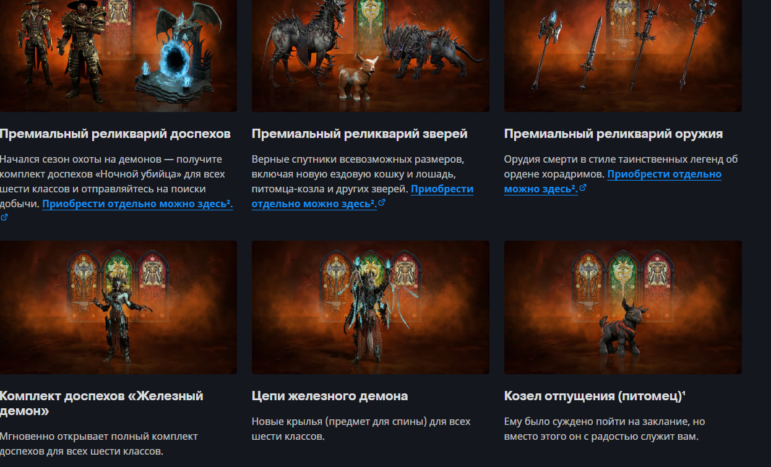Viewport: 771px width, 467px height.
Task: Click the small goat pet in beasts image
Action: pyautogui.click(x=358, y=77)
